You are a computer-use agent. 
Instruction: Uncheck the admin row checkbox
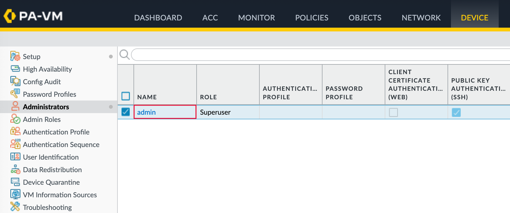pyautogui.click(x=126, y=112)
